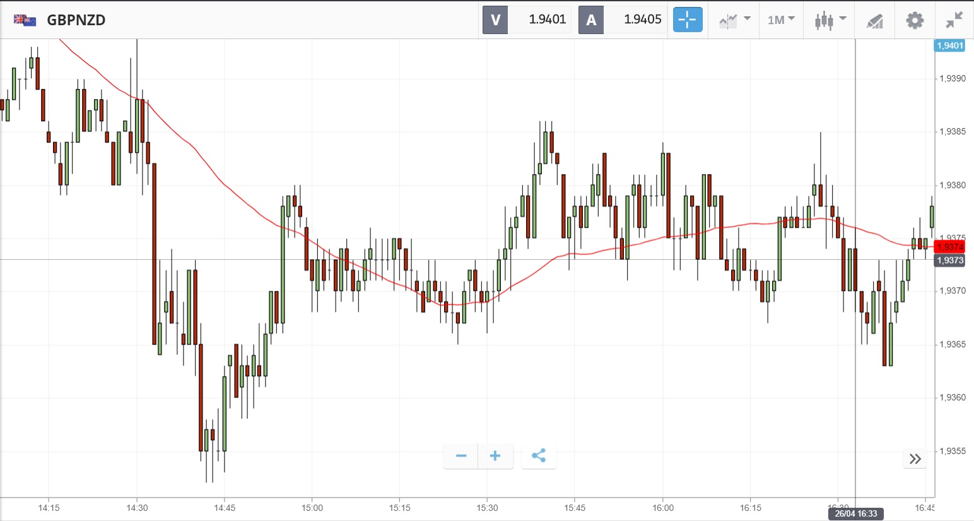Click the blue 1,9401 price label
Screen dimensions: 974x521
pyautogui.click(x=949, y=45)
